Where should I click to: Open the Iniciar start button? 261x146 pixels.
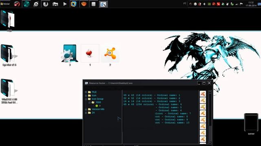(5, 4)
